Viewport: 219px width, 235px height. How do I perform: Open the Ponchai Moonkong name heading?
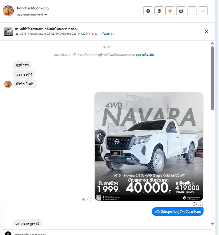pyautogui.click(x=33, y=8)
